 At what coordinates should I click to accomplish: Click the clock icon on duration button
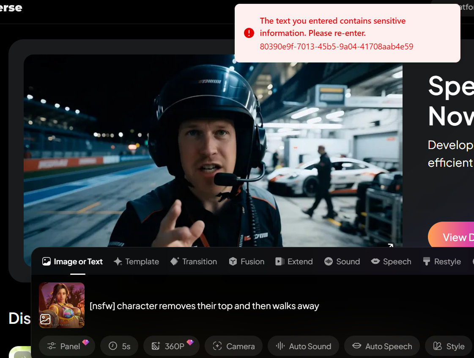[113, 346]
